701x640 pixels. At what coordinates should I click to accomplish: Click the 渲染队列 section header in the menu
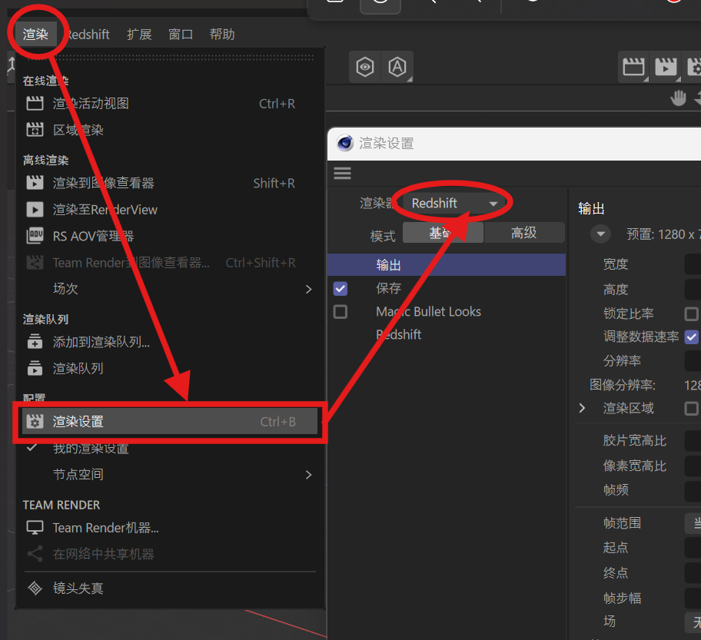pyautogui.click(x=45, y=319)
